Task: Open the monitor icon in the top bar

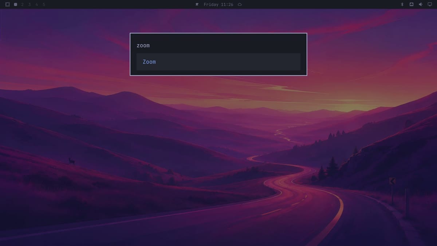Action: click(430, 4)
